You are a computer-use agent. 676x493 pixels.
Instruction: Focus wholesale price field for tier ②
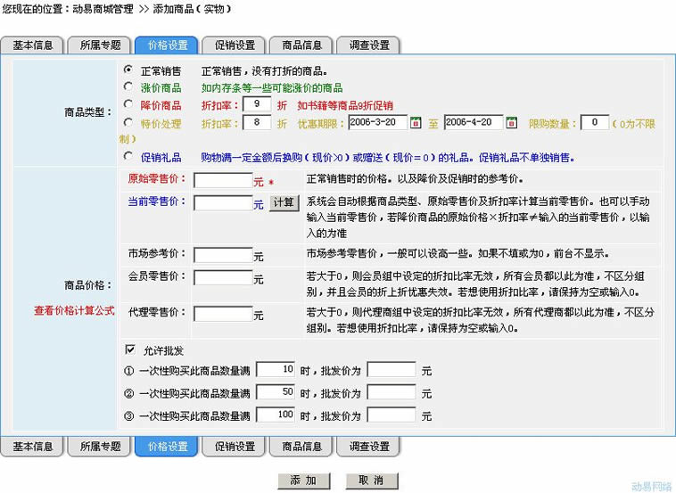(392, 392)
